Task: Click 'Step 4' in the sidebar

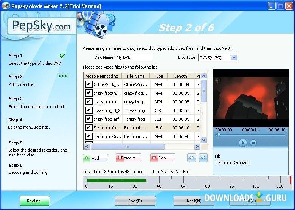Action: [15, 120]
